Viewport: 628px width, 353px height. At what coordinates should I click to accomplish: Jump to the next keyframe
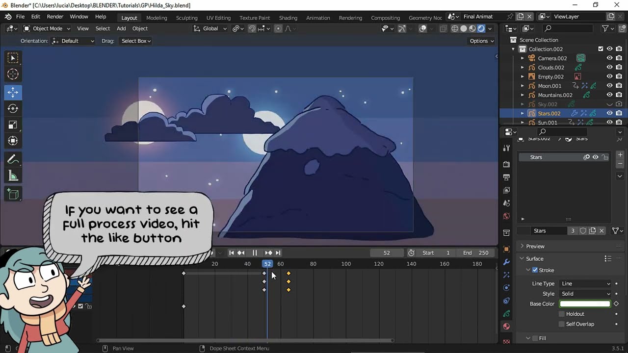pyautogui.click(x=268, y=252)
